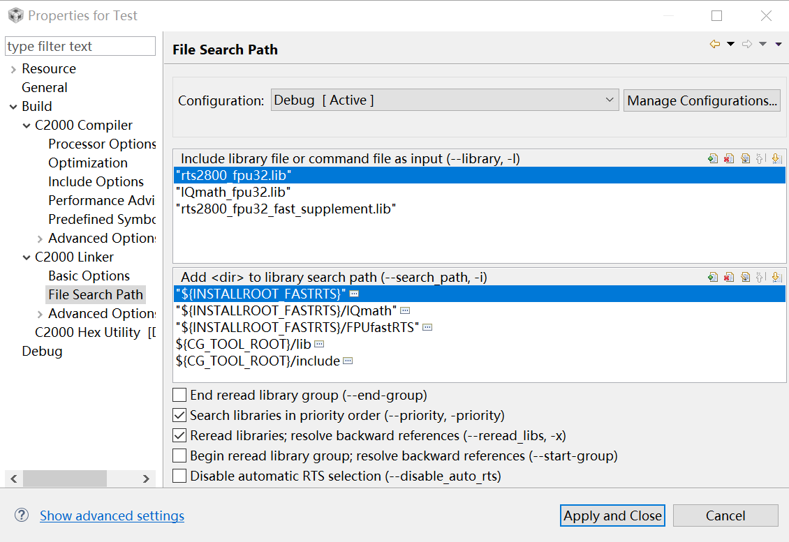Toggle Disable automatic RTS selection checkbox

(x=179, y=476)
